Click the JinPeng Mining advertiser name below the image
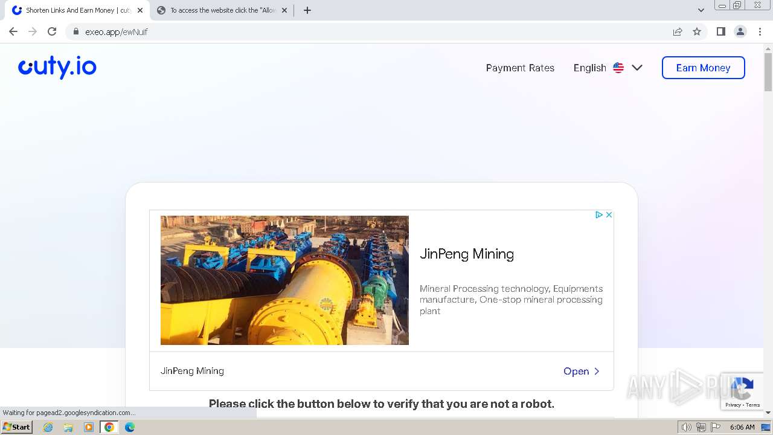This screenshot has width=773, height=435. coord(192,371)
